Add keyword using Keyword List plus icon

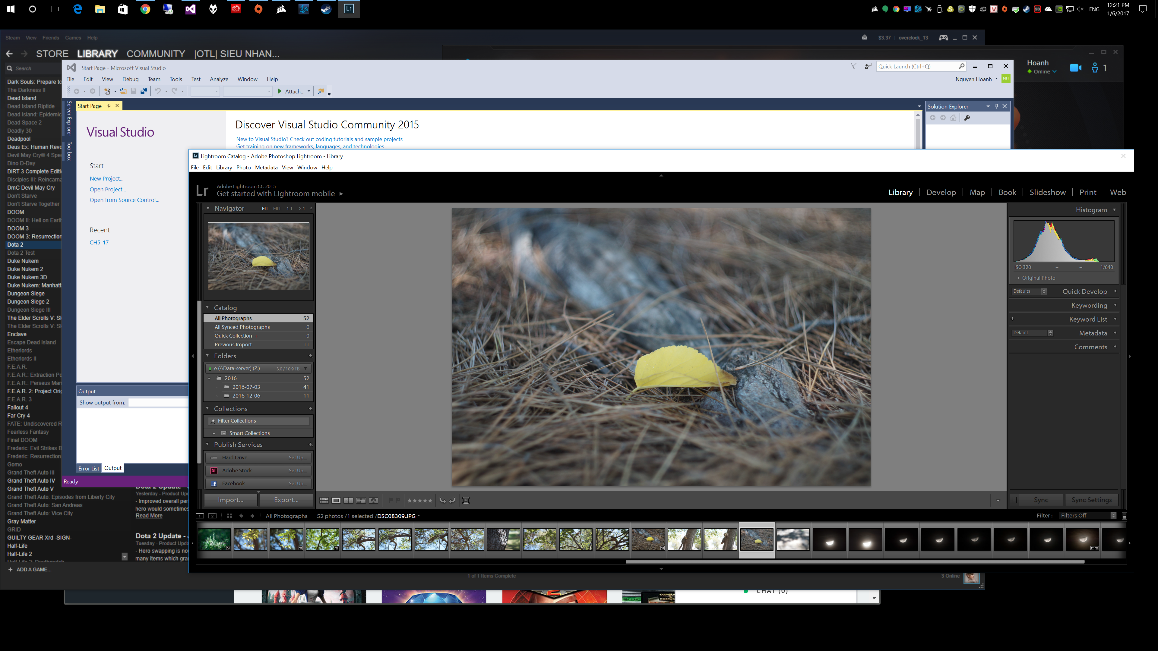1012,319
